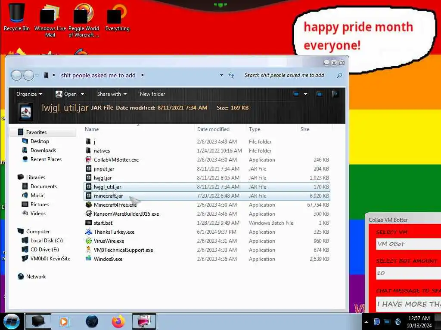Click the bot amount field in Botter
The width and height of the screenshot is (441, 330).
408,273
